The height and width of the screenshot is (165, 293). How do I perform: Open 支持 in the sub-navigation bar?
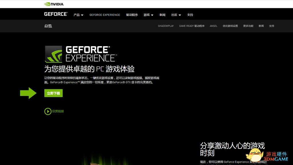click(x=272, y=26)
